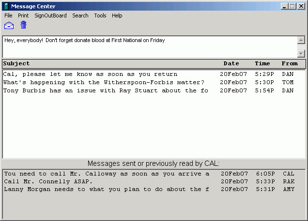This screenshot has height=221, width=308.
Task: Click the announcement box scroll down arrow
Action: coord(301,53)
